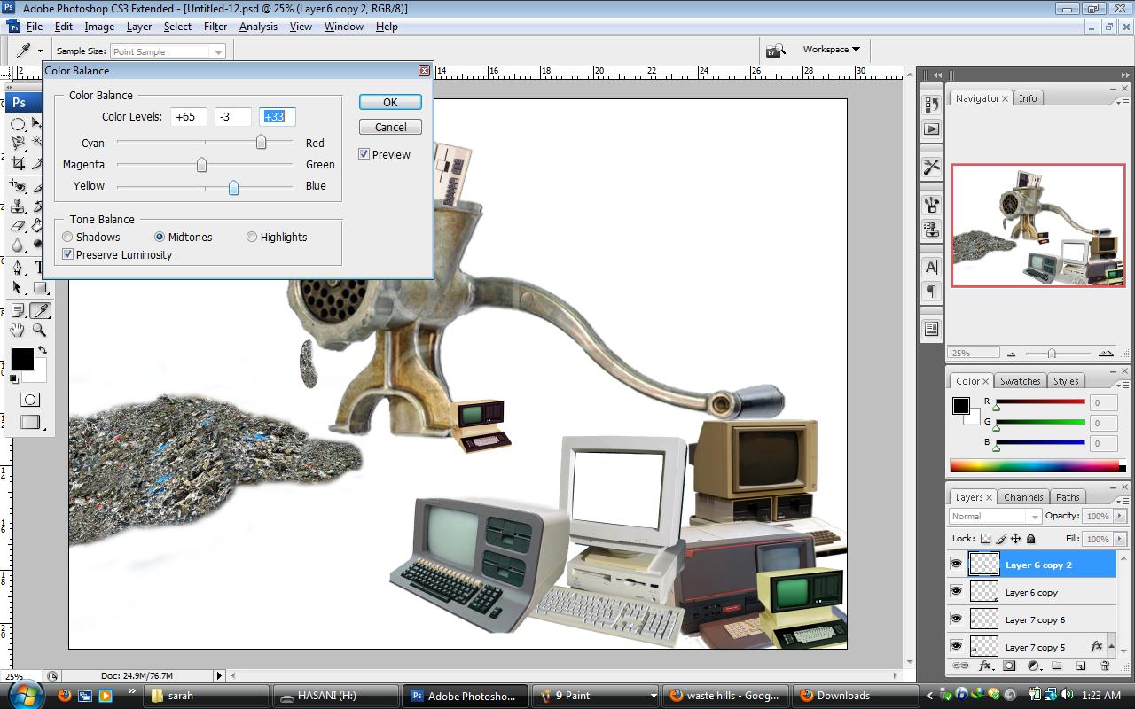Select the Shadows tone option

(x=68, y=238)
